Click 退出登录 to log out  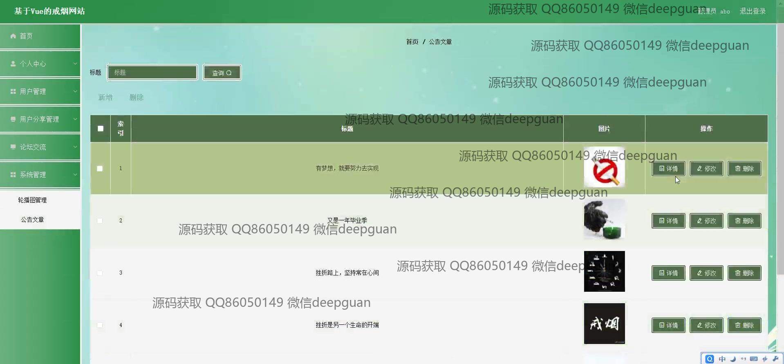(753, 11)
